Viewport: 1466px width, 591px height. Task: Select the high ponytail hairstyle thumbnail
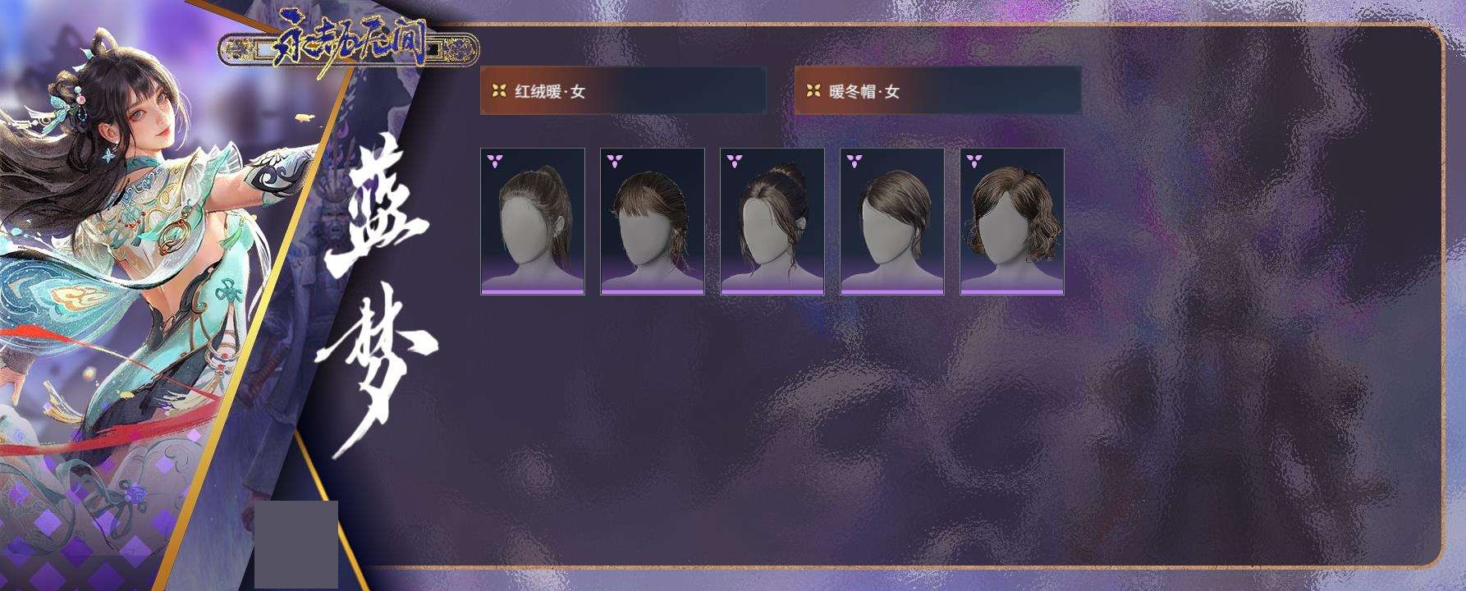pyautogui.click(x=533, y=221)
